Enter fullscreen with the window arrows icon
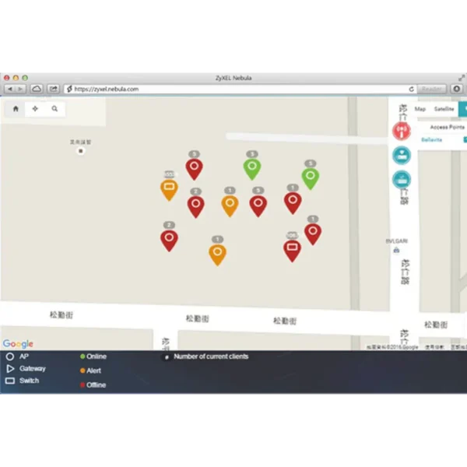The height and width of the screenshot is (467, 467). point(462,78)
